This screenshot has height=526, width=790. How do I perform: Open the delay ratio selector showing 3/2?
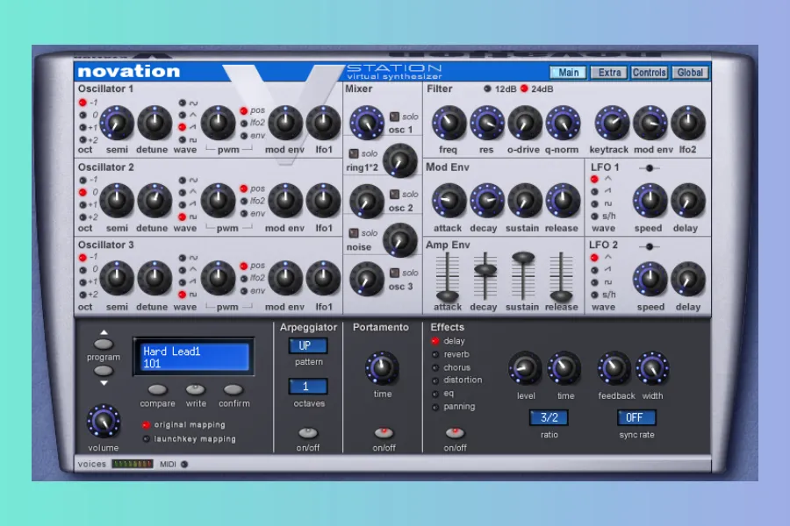[549, 417]
